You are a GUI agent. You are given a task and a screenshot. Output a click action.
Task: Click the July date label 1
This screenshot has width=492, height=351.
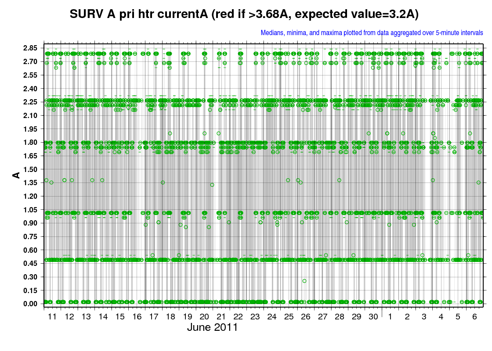pyautogui.click(x=390, y=317)
